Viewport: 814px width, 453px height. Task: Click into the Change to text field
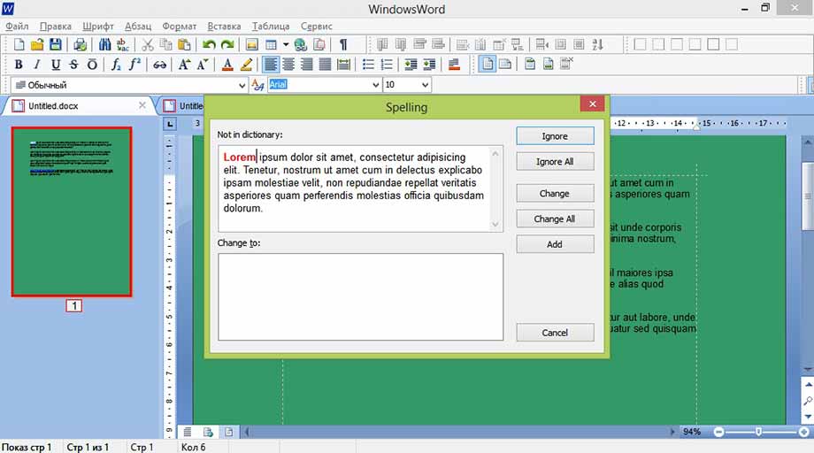click(361, 296)
